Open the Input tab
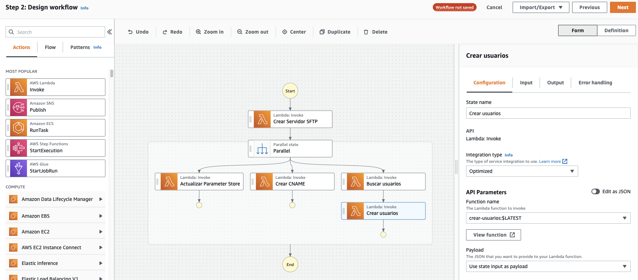 pos(526,83)
